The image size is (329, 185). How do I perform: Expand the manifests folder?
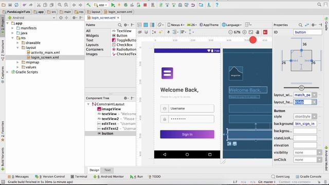pos(12,28)
